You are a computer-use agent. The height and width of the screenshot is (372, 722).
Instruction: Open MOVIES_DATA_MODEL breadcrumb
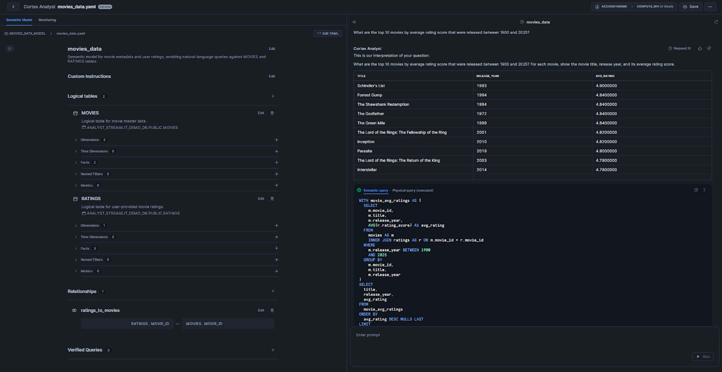[25, 33]
